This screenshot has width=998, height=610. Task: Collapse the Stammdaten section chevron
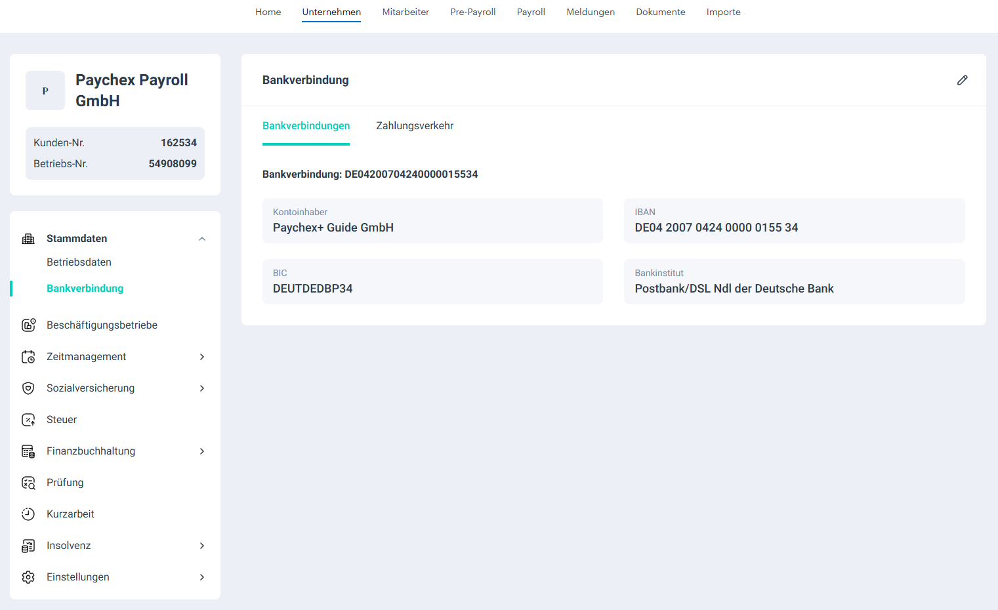click(x=202, y=239)
